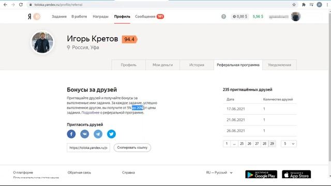Click the referral link input field
This screenshot has height=186, width=331.
tap(88, 148)
